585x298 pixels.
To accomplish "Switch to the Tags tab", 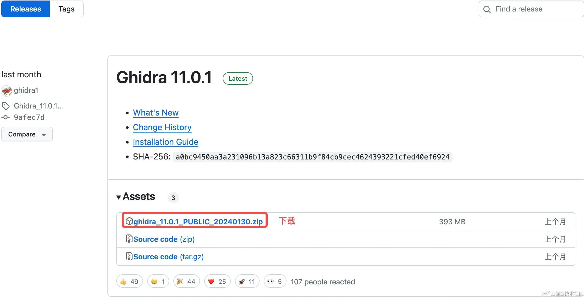I will 66,9.
